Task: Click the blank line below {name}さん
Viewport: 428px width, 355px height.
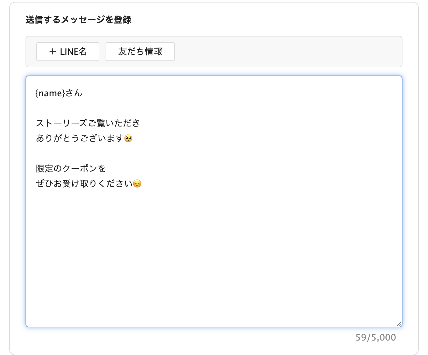Action: click(126, 108)
